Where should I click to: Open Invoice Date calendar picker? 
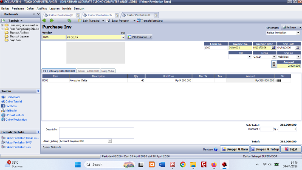click(x=273, y=48)
